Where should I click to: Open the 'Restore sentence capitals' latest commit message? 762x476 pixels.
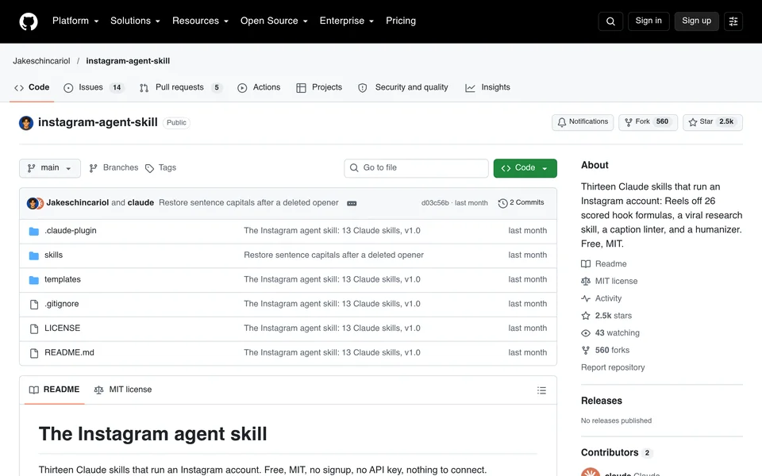pos(248,203)
